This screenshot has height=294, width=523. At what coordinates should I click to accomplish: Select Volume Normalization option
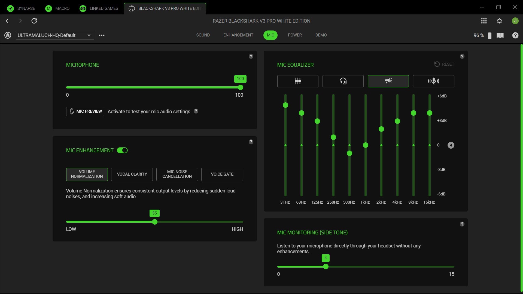(87, 174)
